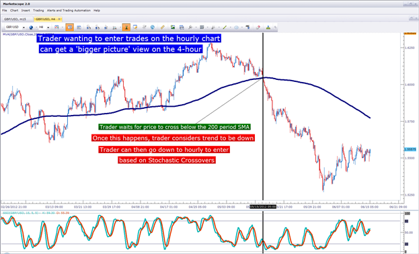This screenshot has height=254, width=419.
Task: Select the ellipse shape tool
Action: pos(236,28)
